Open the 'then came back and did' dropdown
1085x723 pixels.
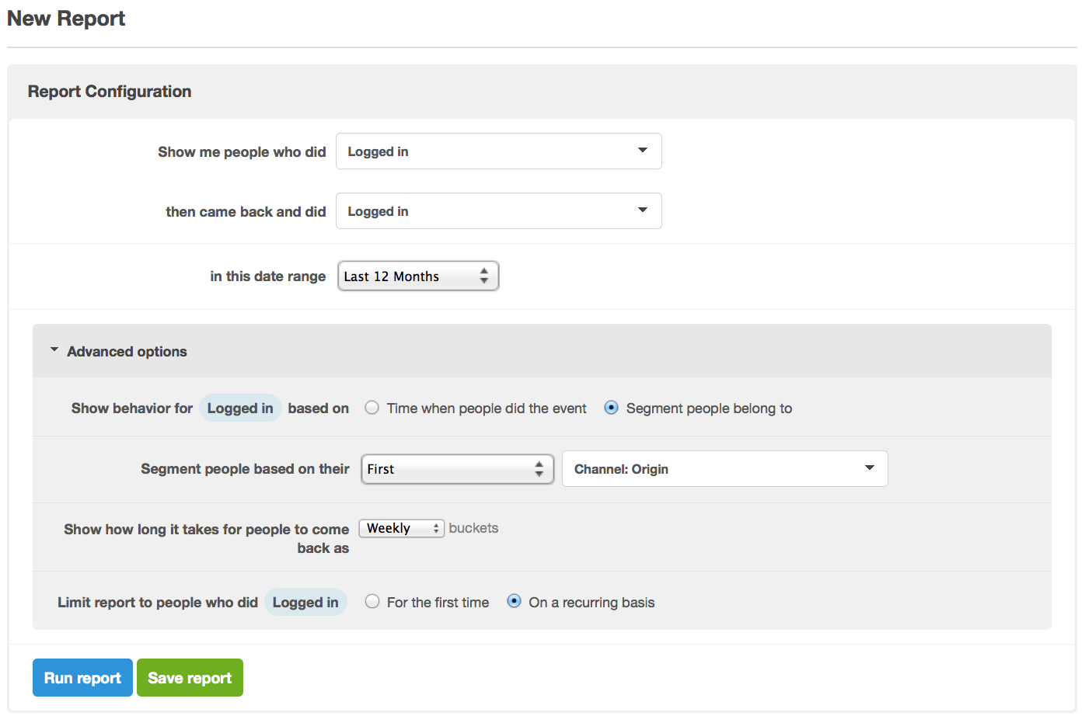498,211
